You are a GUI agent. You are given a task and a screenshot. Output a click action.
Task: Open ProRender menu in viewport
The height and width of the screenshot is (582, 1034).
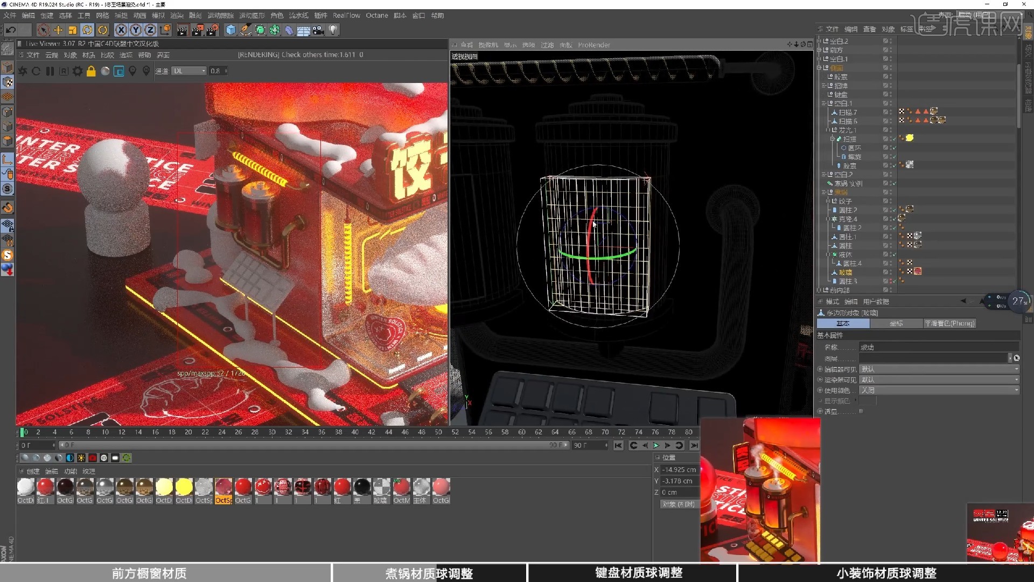pos(594,45)
